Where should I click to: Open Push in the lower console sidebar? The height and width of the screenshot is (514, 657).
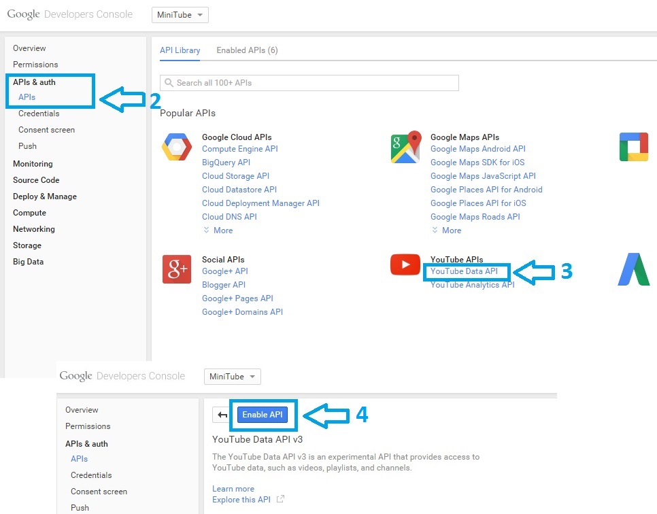[x=80, y=508]
